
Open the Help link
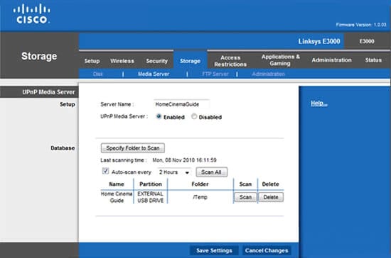[319, 103]
